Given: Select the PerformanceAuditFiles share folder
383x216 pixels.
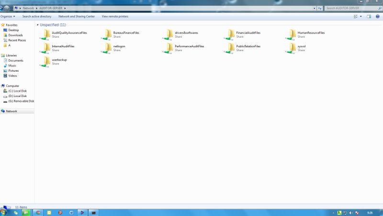Looking at the screenshot, I should pyautogui.click(x=183, y=48).
